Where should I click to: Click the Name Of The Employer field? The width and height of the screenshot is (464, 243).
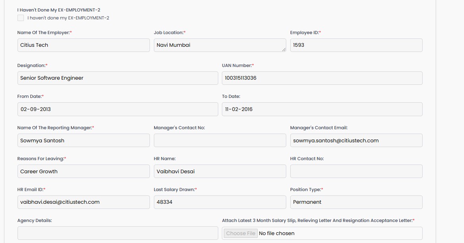[83, 45]
